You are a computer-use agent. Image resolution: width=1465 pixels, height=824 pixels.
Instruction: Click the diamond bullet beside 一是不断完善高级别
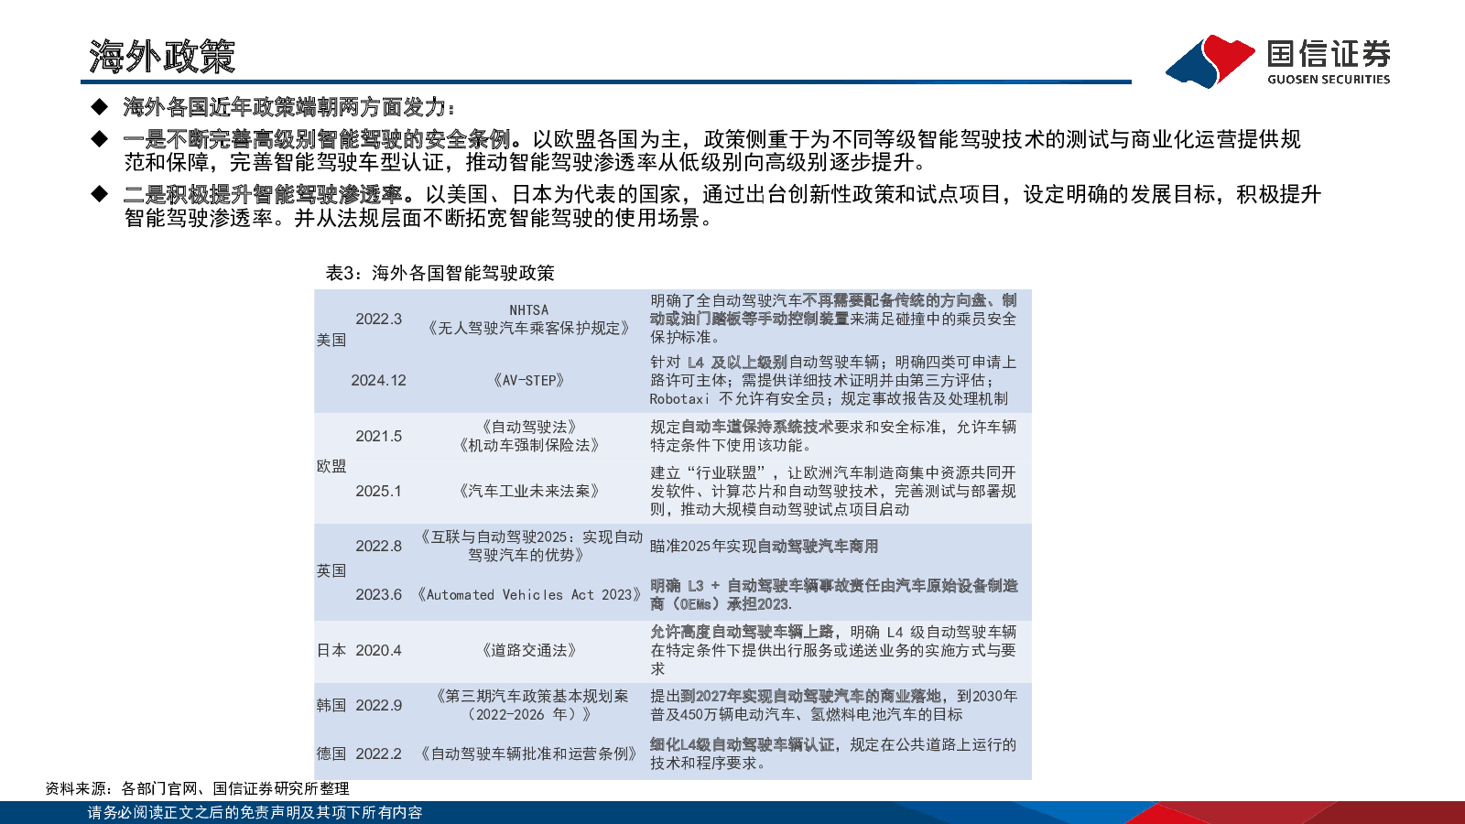click(x=99, y=139)
